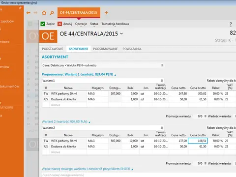Switch to the POWIĄZANIA tab
The height and width of the screenshot is (177, 236).
point(132,49)
